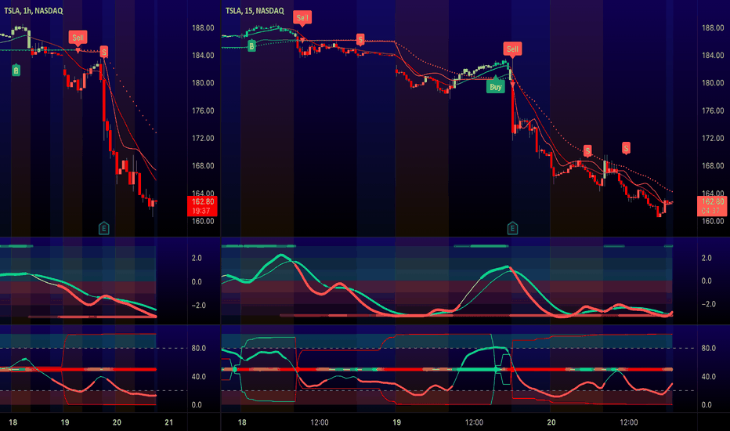Image resolution: width=730 pixels, height=431 pixels.
Task: Click date 21 on the 1h chart time axis
Action: (x=168, y=422)
